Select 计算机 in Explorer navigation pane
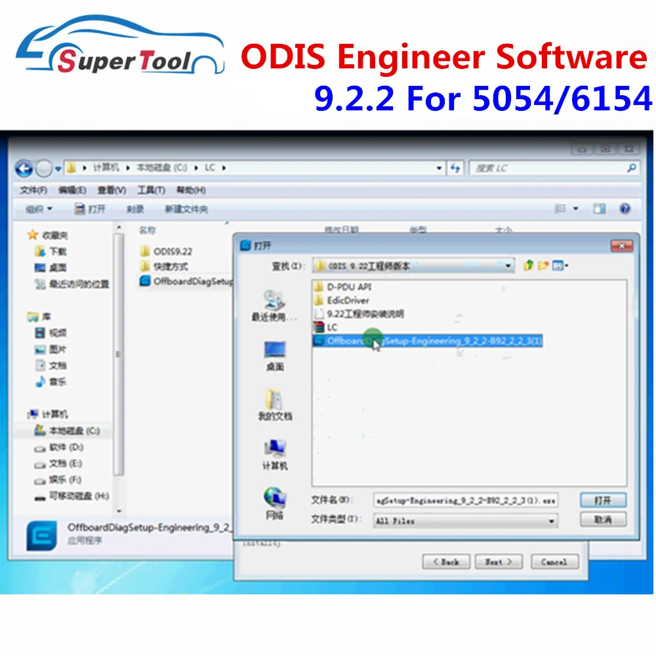This screenshot has height=656, width=656. click(x=47, y=414)
